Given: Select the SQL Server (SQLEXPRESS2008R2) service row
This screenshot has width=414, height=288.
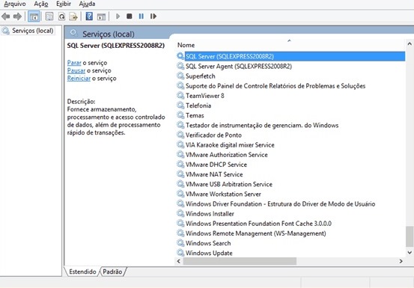Looking at the screenshot, I should point(290,56).
